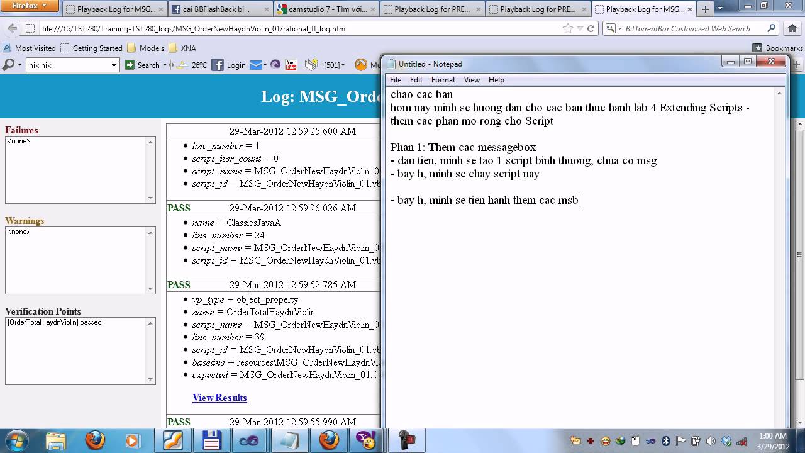Click toolbar magnifying glass beside hik hik
This screenshot has height=453, width=805.
click(x=9, y=65)
